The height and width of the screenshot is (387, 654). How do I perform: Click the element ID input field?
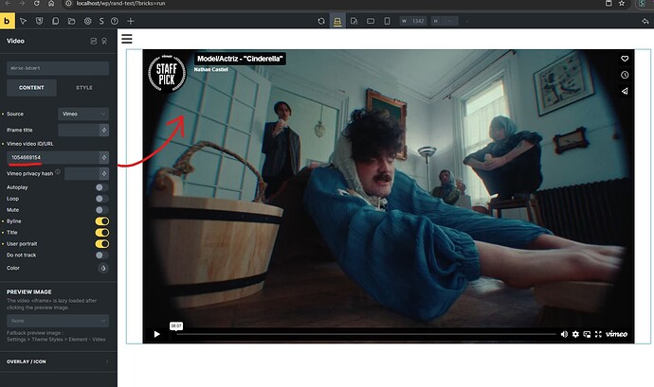58,68
